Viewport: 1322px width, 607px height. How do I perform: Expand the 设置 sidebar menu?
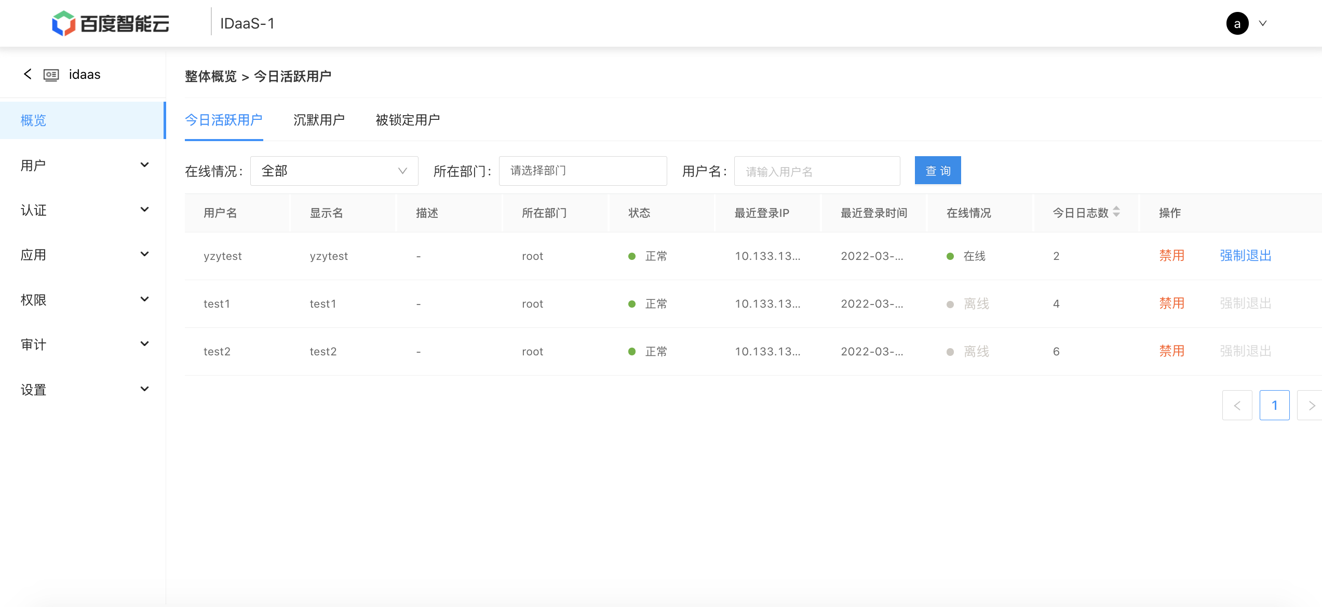point(83,389)
